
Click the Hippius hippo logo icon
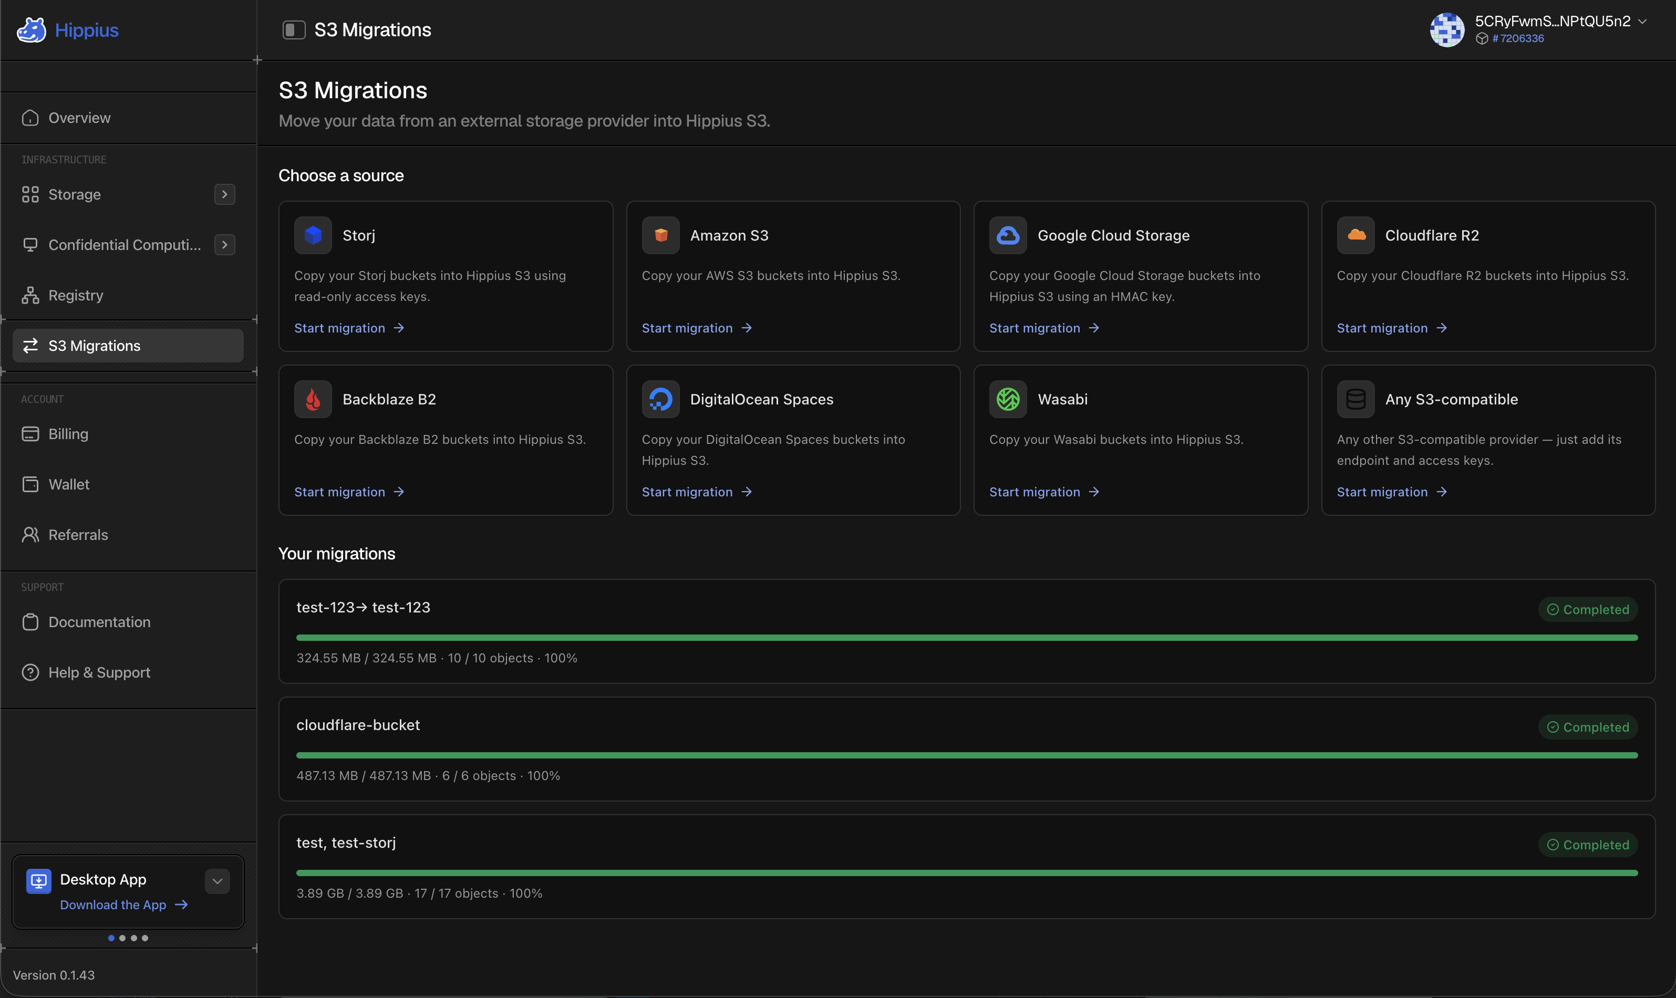[x=31, y=29]
